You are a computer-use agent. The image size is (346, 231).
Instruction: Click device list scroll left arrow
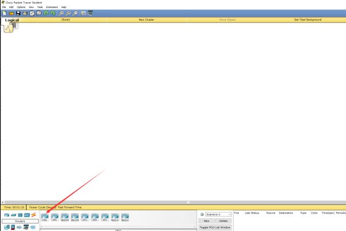click(x=42, y=226)
